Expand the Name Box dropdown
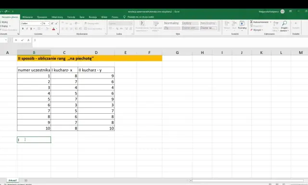 [6, 40]
